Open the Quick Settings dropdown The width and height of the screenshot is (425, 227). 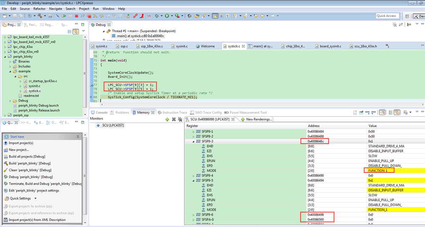pos(35,199)
